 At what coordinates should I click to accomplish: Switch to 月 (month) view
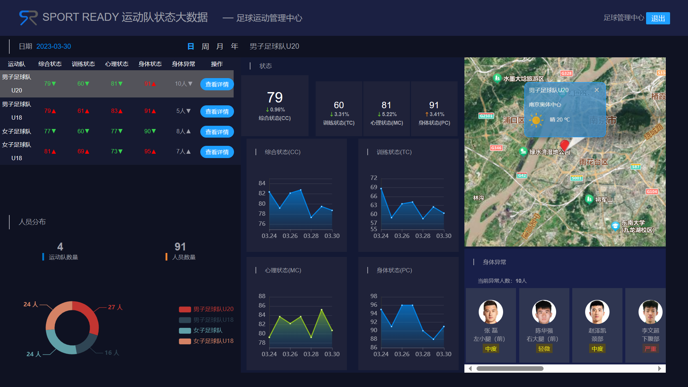(x=220, y=47)
